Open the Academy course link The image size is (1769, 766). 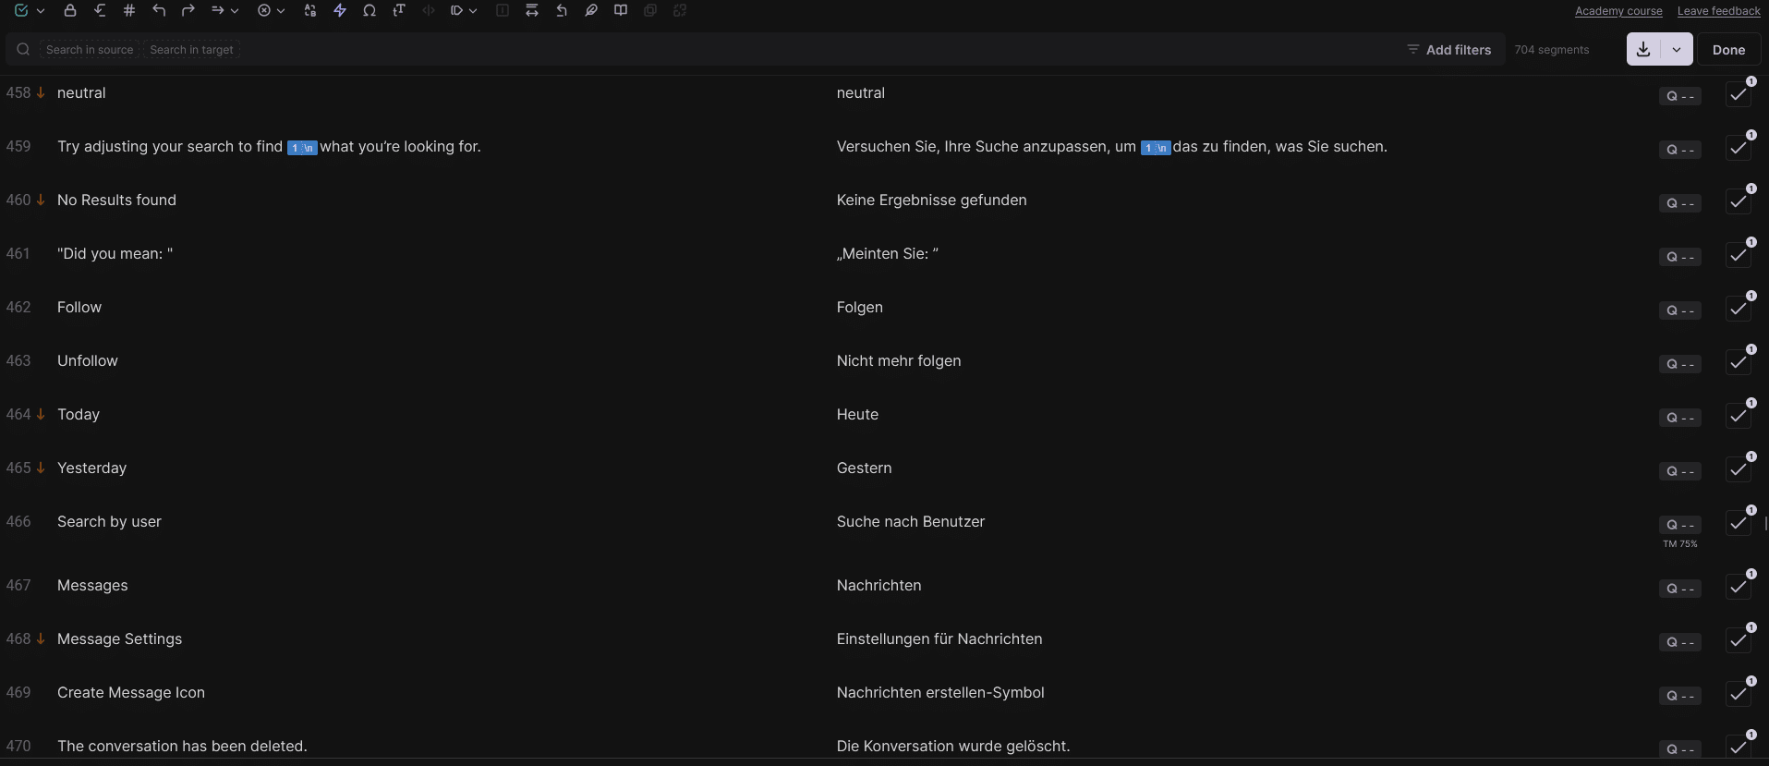(1618, 11)
